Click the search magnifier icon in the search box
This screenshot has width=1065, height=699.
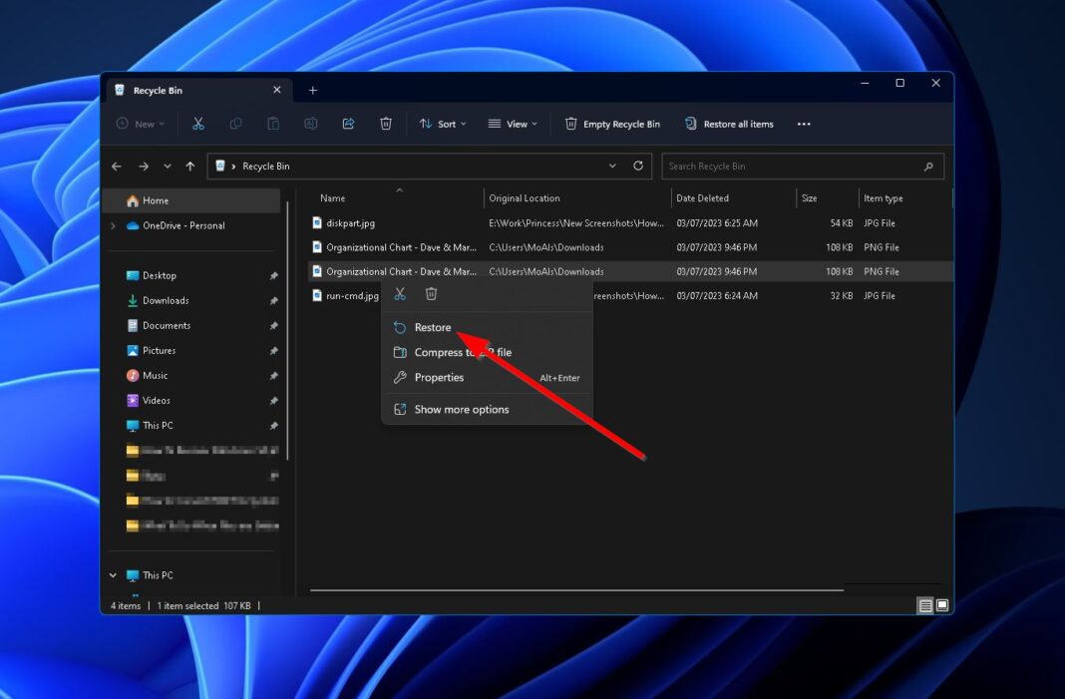coord(928,166)
